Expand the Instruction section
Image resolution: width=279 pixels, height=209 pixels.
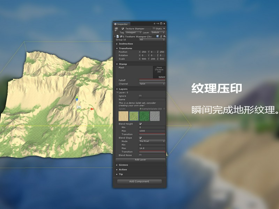click(141, 44)
